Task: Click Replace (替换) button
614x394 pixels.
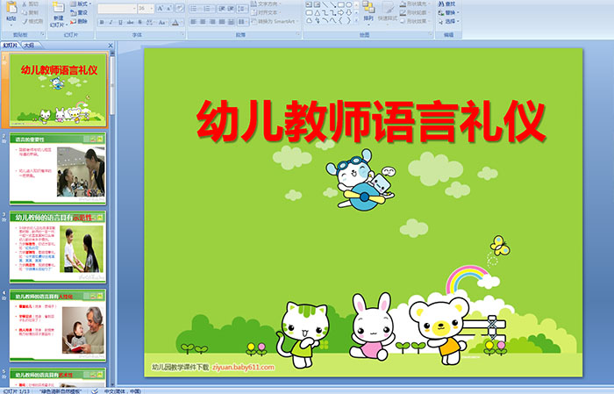Action: pyautogui.click(x=448, y=12)
